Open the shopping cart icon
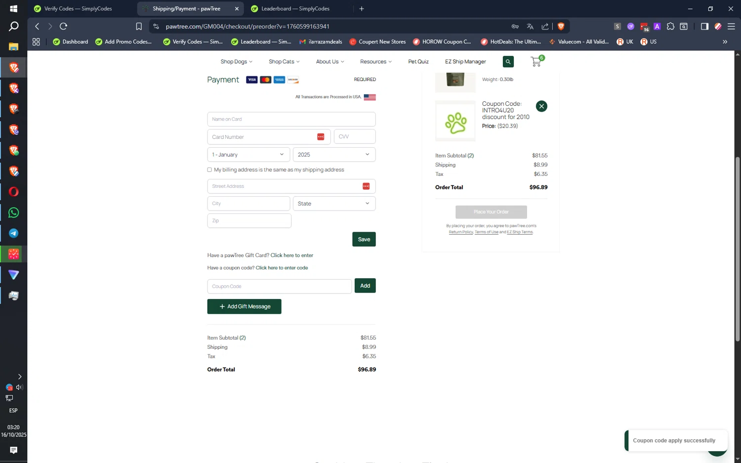 click(x=536, y=61)
